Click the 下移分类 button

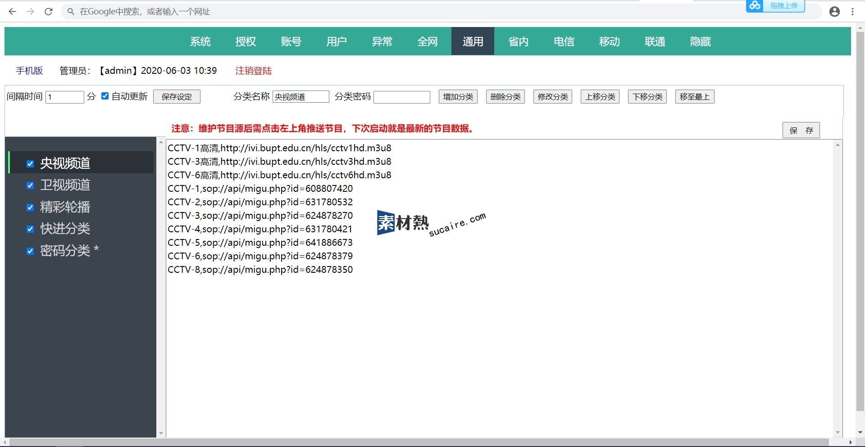(x=647, y=97)
